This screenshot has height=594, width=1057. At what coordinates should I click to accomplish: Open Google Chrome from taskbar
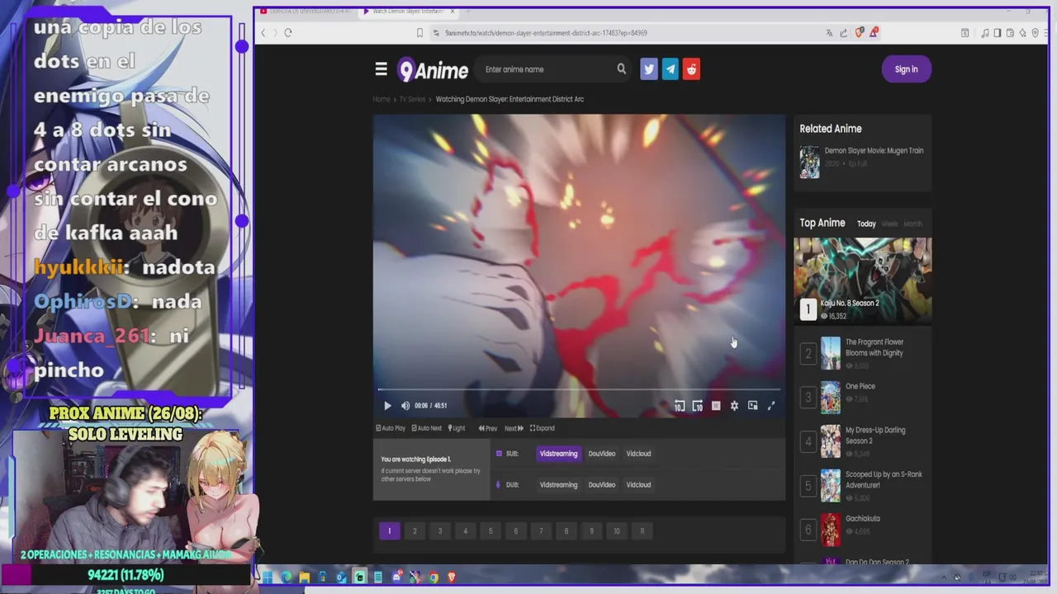coord(433,577)
